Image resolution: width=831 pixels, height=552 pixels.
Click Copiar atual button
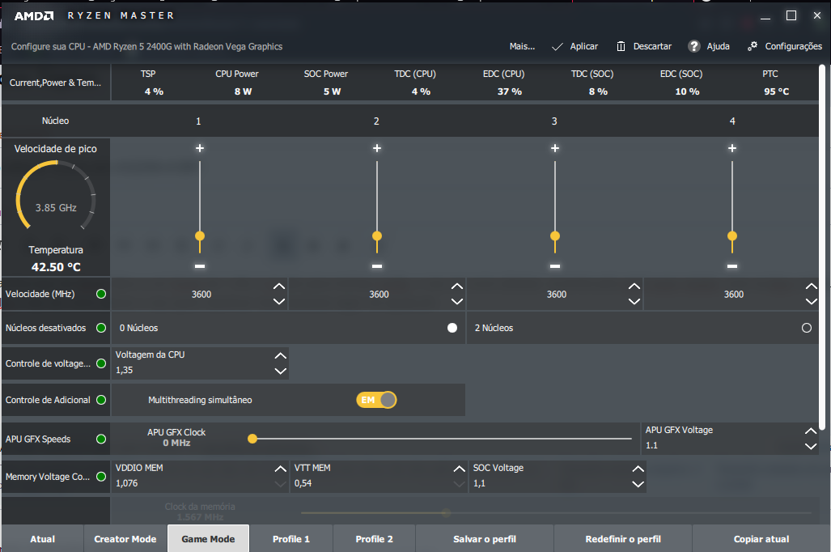[761, 539]
